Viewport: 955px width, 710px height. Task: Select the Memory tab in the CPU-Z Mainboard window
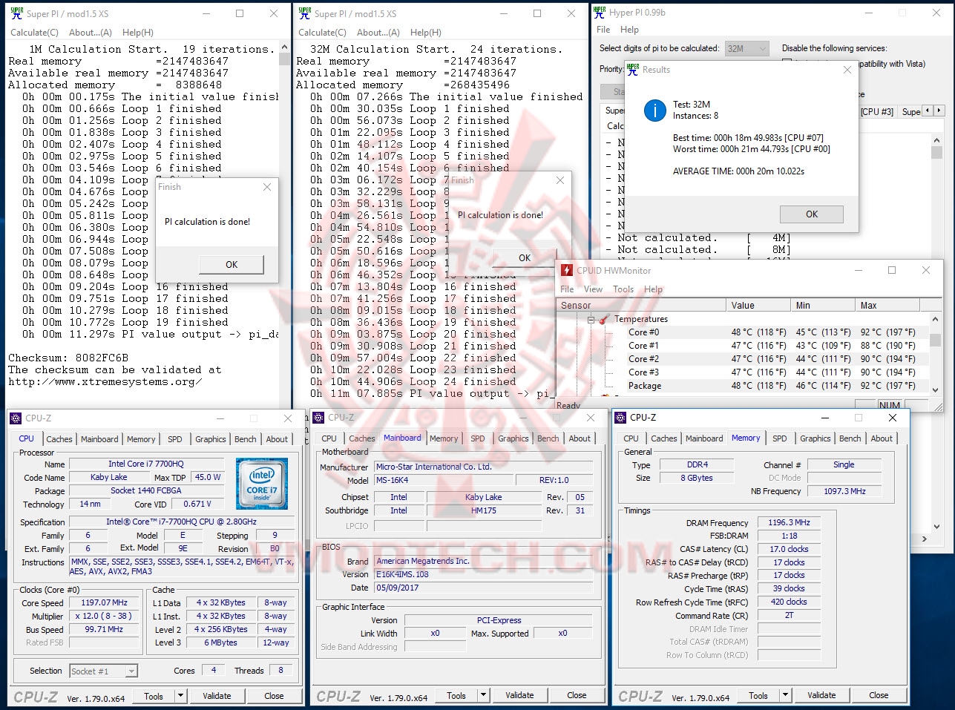point(444,438)
